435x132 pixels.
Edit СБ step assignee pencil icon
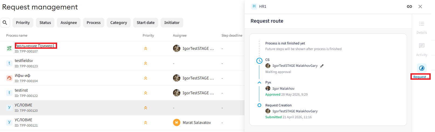point(322,66)
